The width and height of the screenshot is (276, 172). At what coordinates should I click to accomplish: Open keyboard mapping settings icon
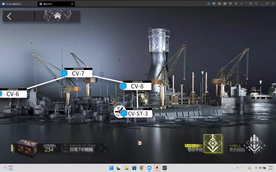[x=225, y=4]
